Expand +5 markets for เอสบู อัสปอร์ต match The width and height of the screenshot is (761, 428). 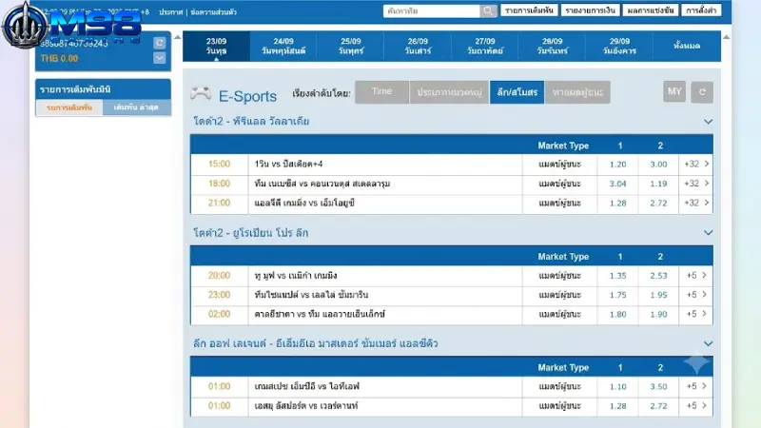coord(696,406)
